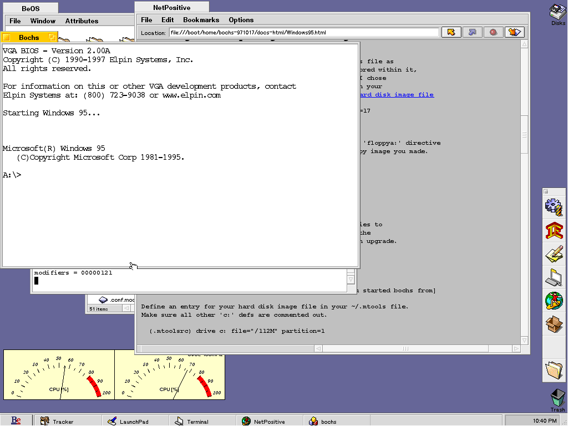568x426 pixels.
Task: Click 'Starting Windows 95...' text in Bochs
Action: 51,113
